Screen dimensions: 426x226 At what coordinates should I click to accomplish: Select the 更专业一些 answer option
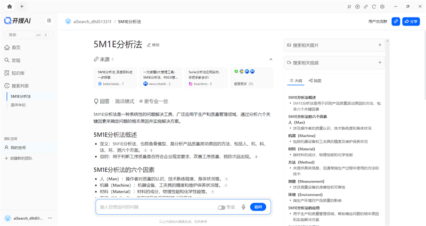click(x=153, y=101)
